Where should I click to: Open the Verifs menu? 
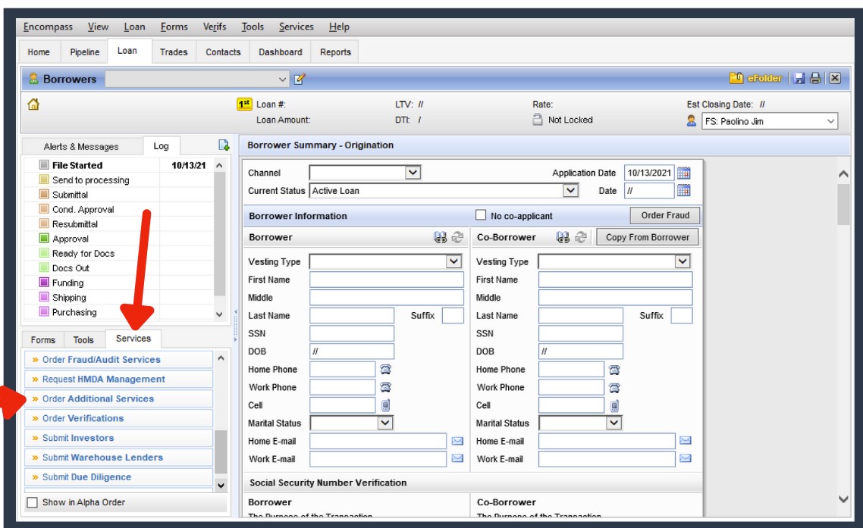coord(215,27)
